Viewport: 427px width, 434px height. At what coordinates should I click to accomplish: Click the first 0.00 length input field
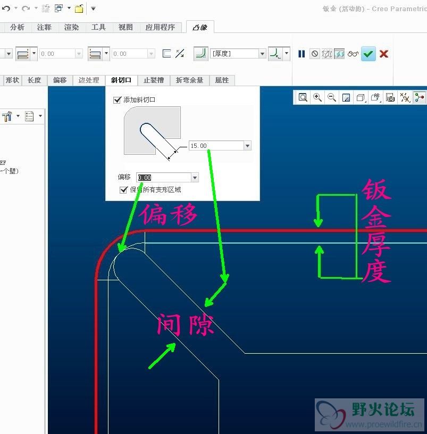(x=58, y=53)
